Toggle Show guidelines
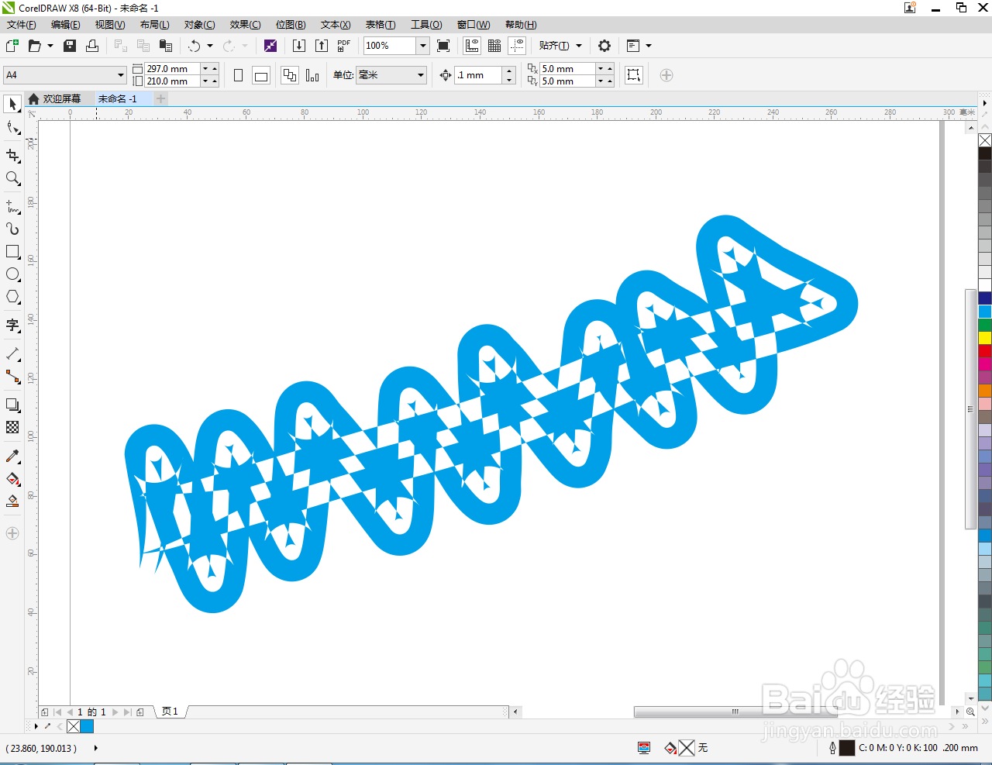The width and height of the screenshot is (992, 765). pos(517,46)
